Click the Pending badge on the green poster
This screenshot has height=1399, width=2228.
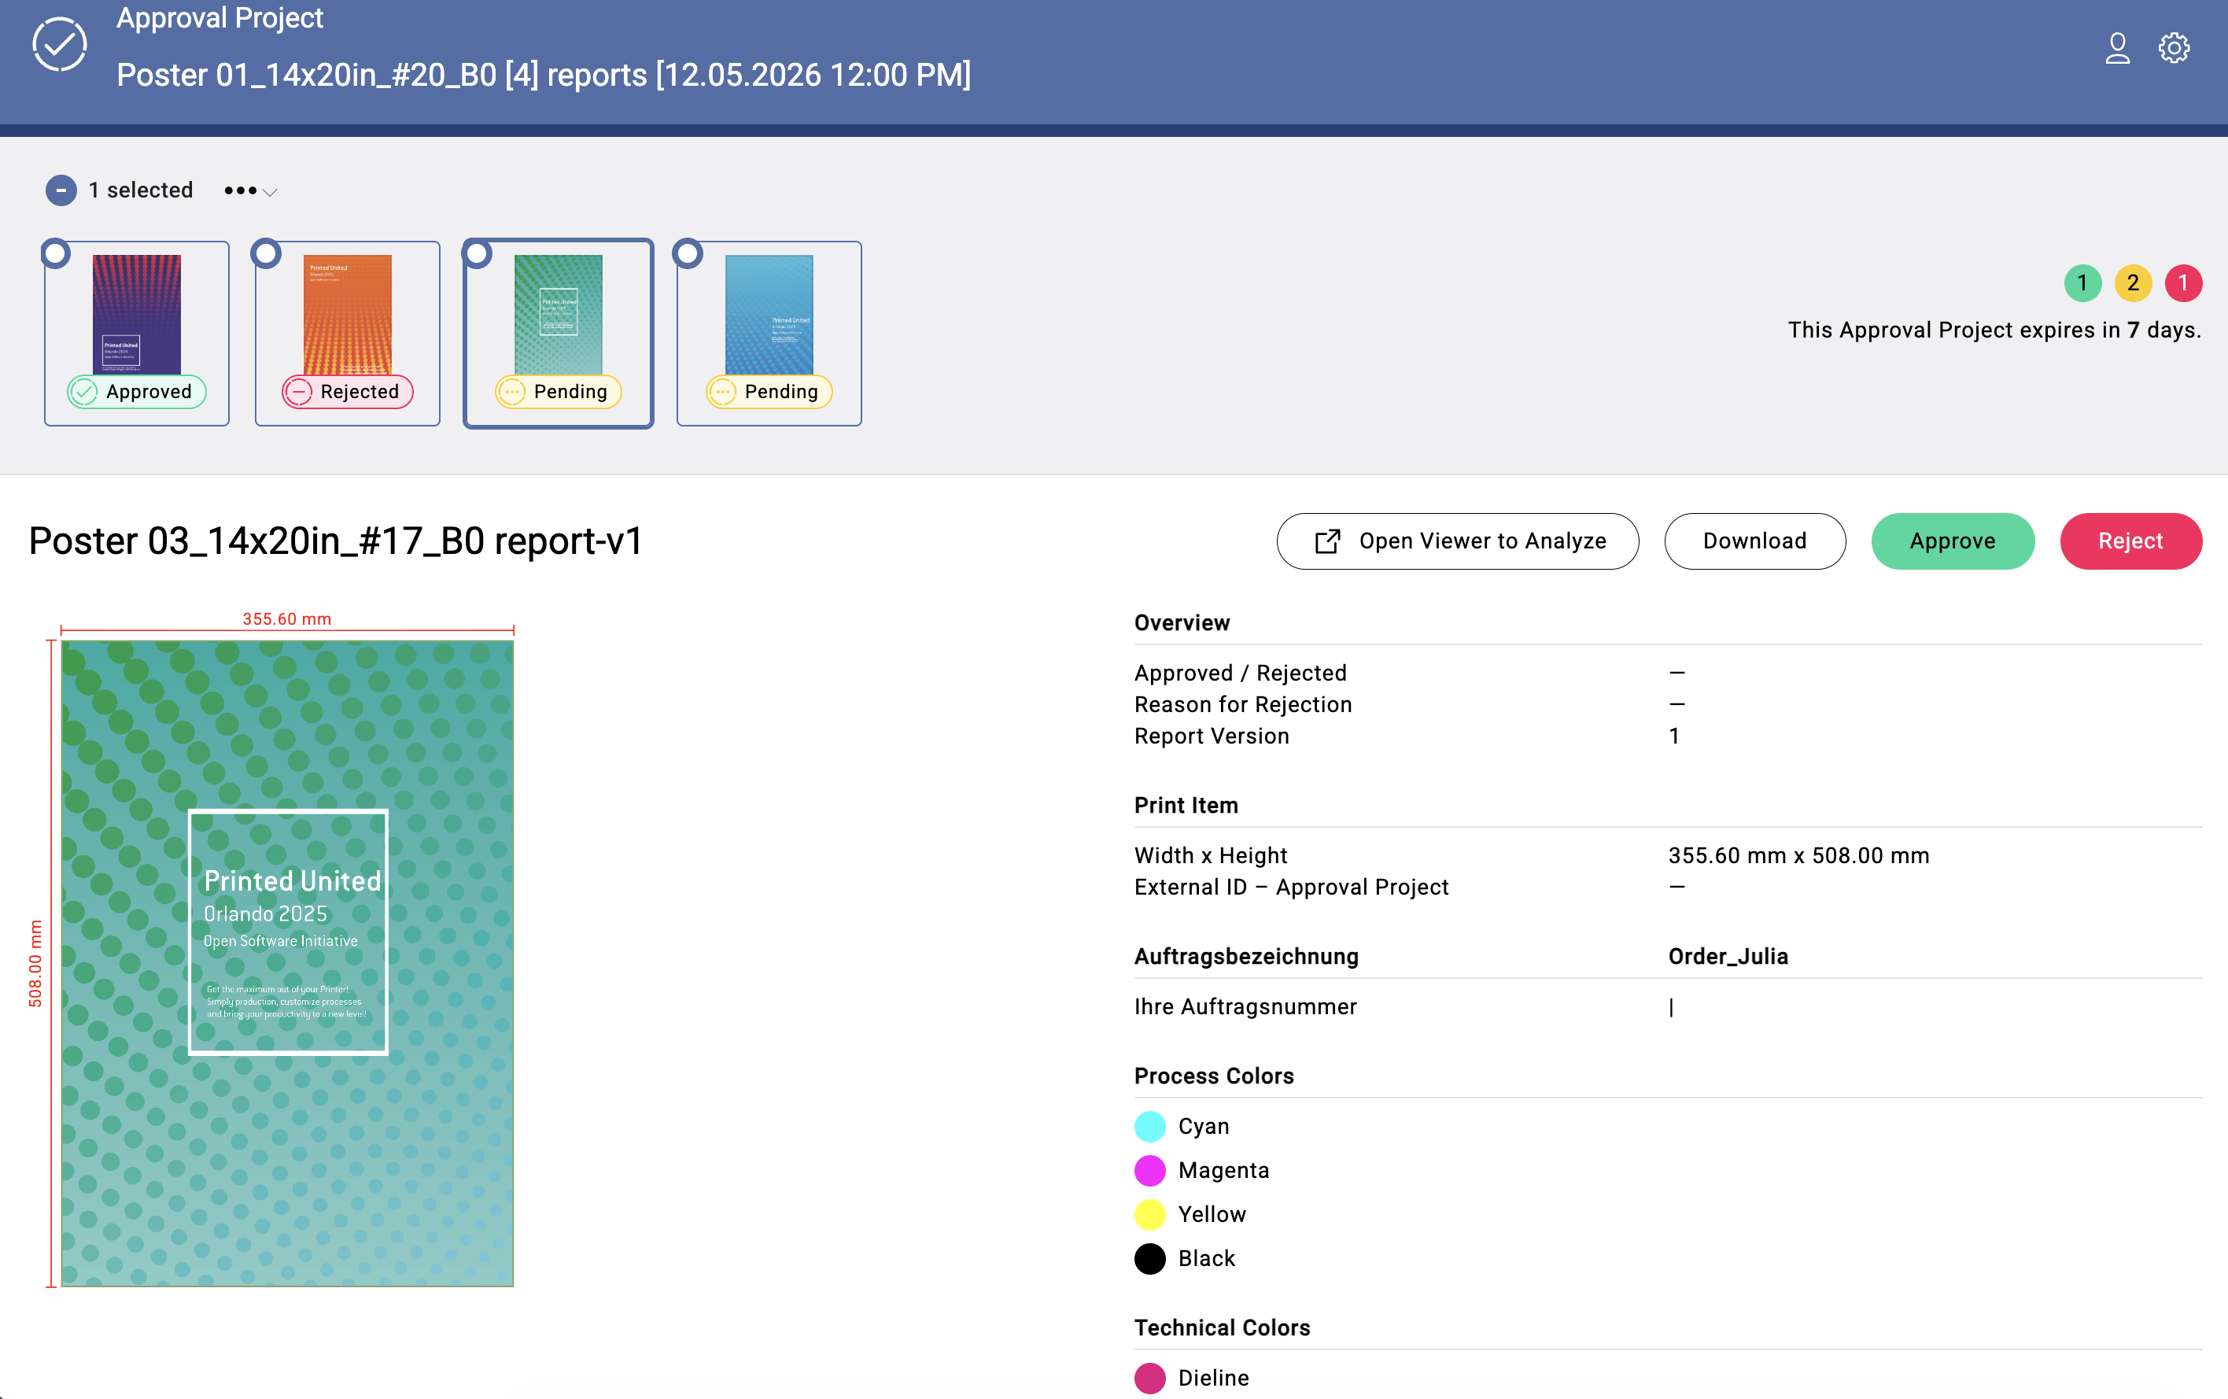[x=559, y=393]
